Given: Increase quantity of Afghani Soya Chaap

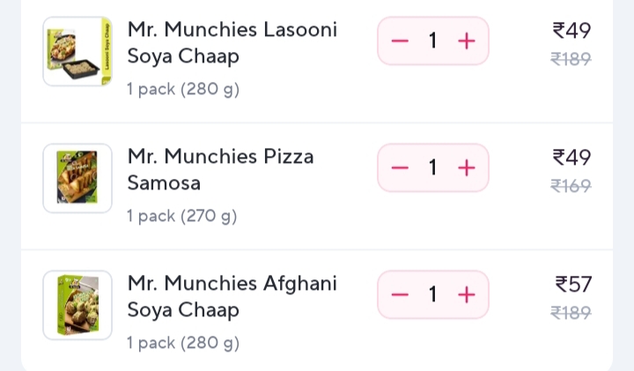Looking at the screenshot, I should [467, 295].
